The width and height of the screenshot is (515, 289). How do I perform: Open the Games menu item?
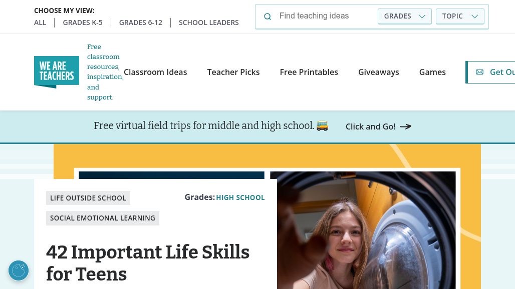[432, 72]
